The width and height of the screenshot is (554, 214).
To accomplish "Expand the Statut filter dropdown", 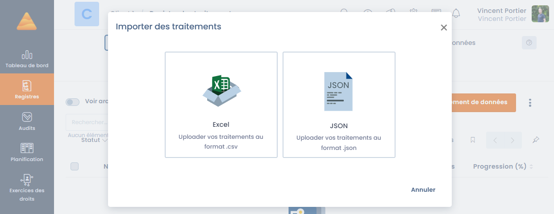I will point(94,140).
